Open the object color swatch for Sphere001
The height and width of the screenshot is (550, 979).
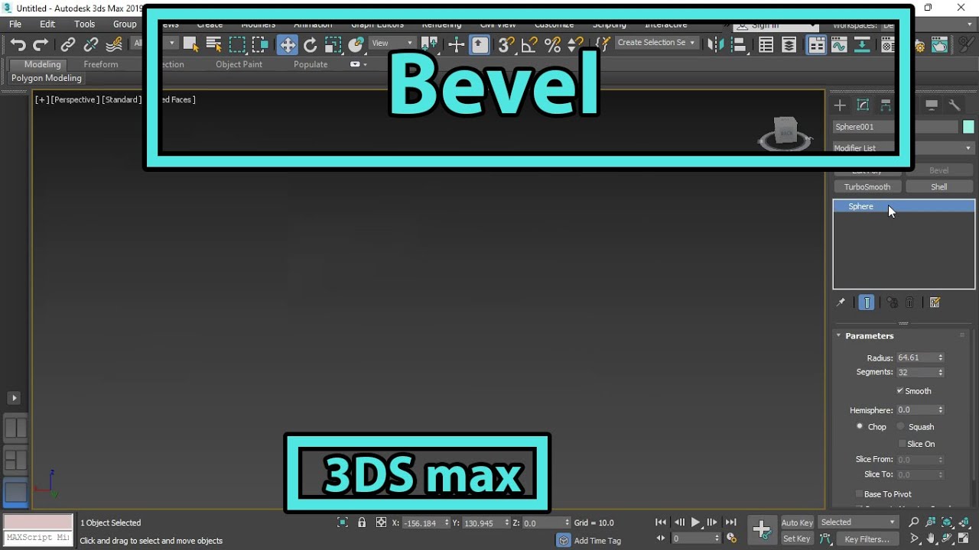pyautogui.click(x=968, y=127)
